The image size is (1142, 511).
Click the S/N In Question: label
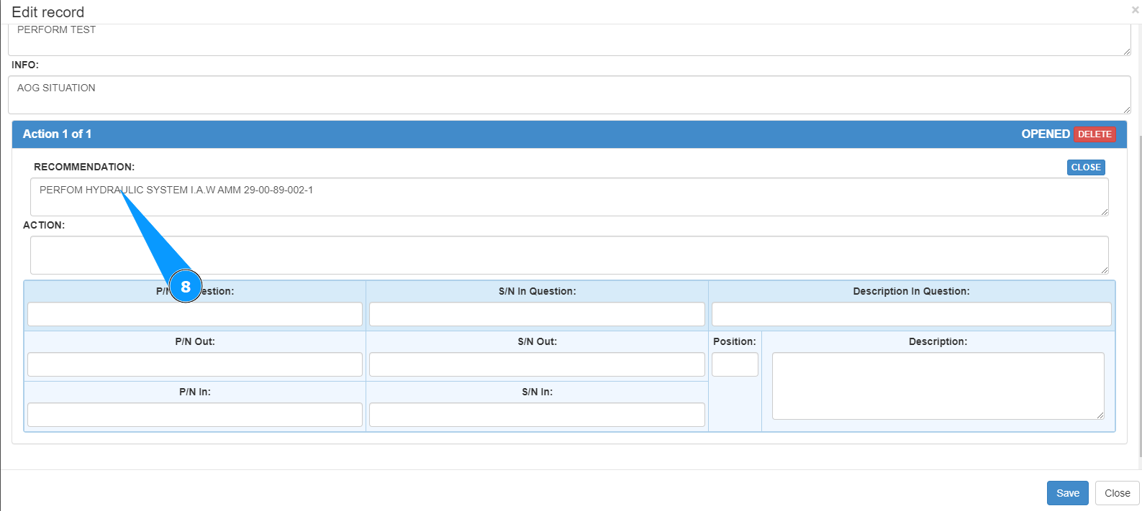538,291
